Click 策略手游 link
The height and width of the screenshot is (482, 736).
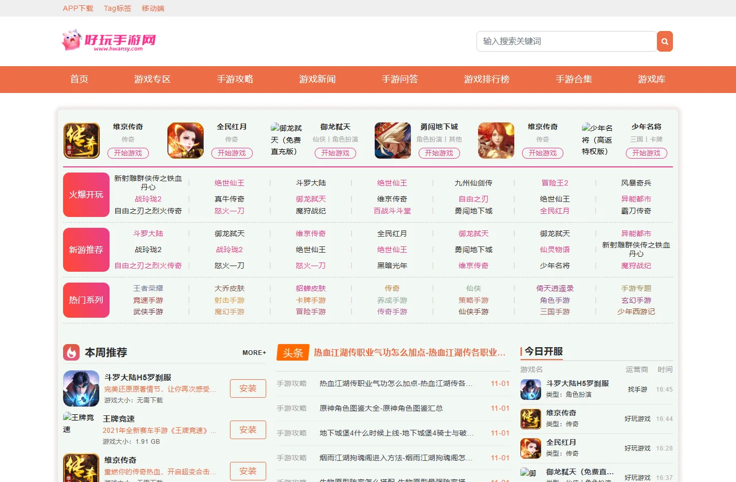473,300
